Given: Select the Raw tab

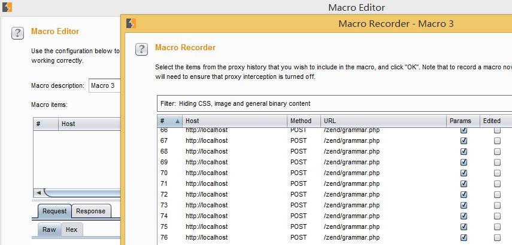Looking at the screenshot, I should click(x=49, y=229).
